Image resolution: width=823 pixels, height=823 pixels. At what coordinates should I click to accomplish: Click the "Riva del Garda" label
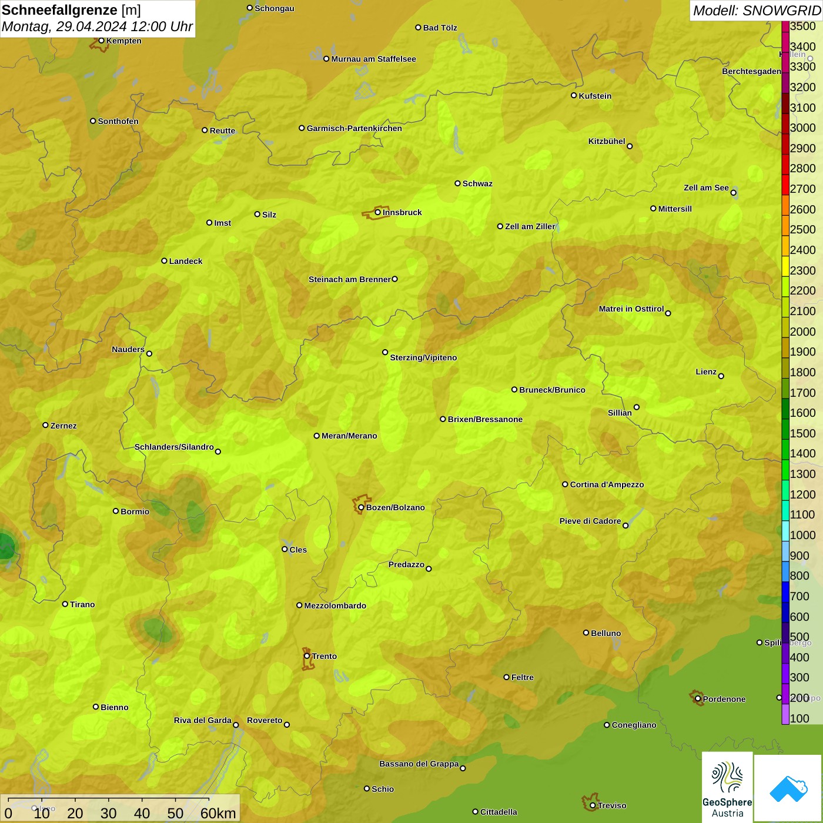(x=203, y=720)
